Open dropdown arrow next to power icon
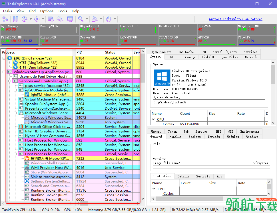Screen dimensions: 277x213 (x=115, y=19)
